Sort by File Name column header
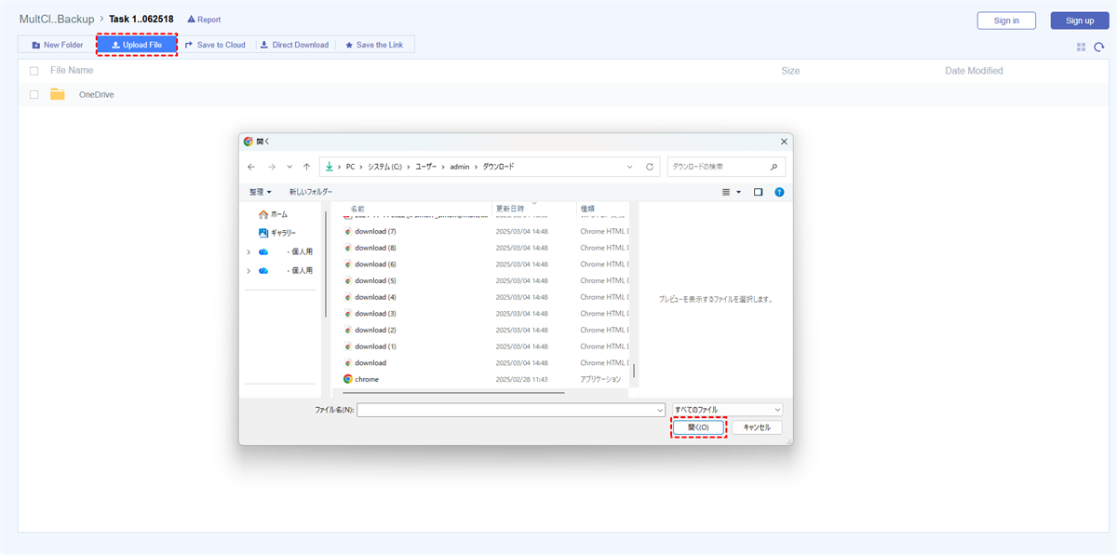The height and width of the screenshot is (555, 1117). point(72,71)
